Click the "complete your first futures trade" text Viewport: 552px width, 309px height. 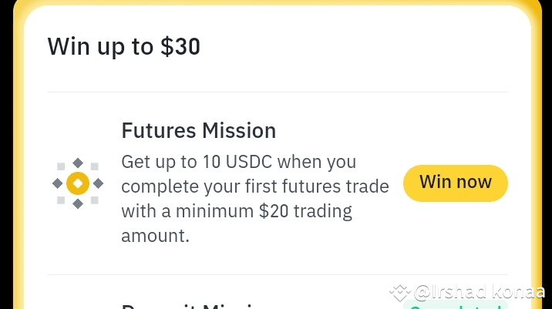click(241, 187)
